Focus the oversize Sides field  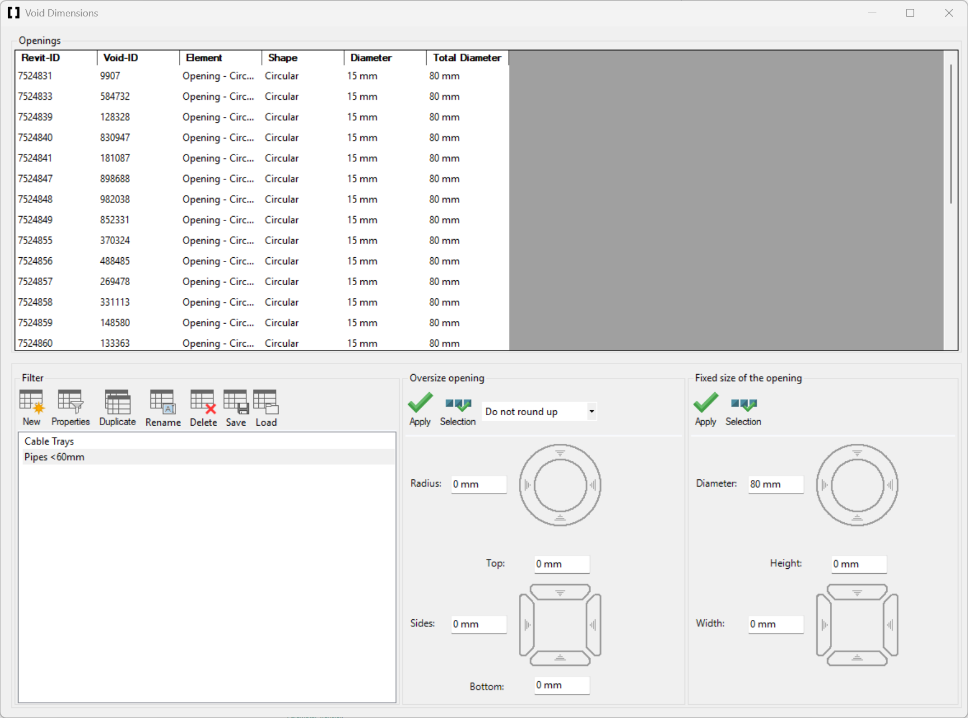coord(478,624)
